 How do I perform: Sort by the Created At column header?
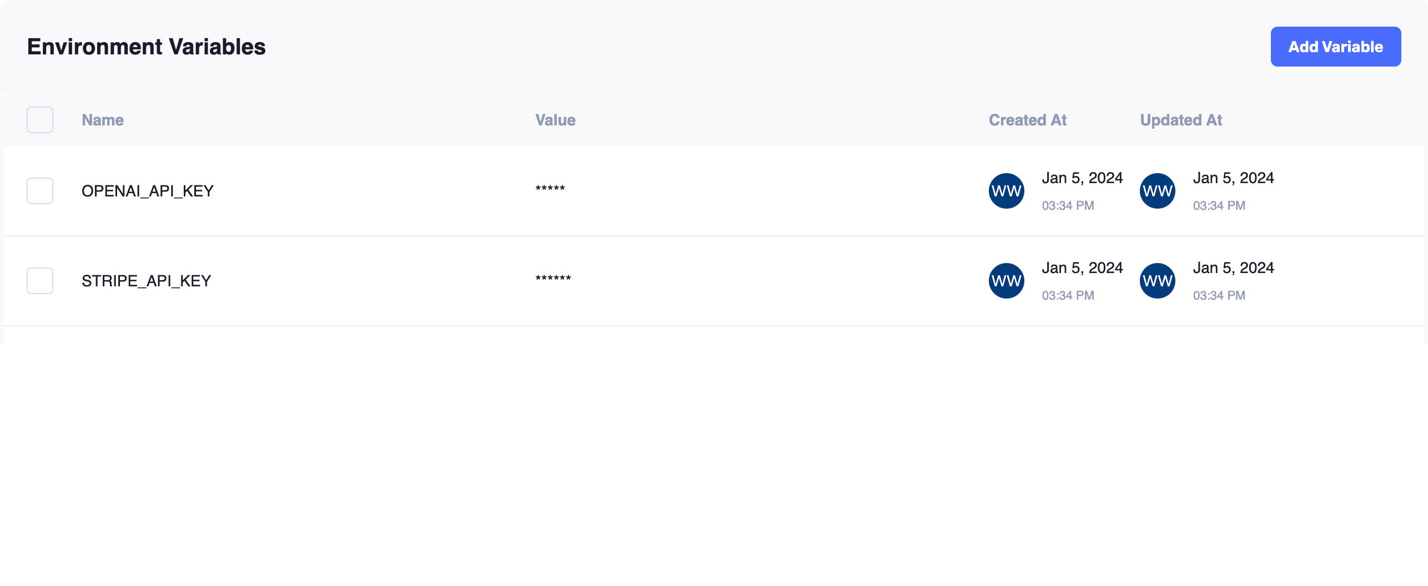point(1028,120)
